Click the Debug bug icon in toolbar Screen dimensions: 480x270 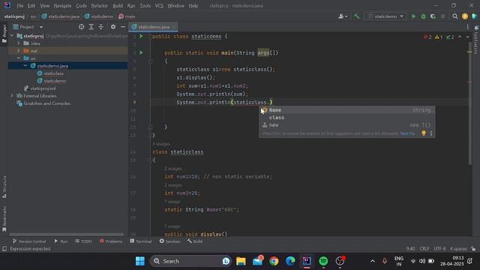point(423,16)
